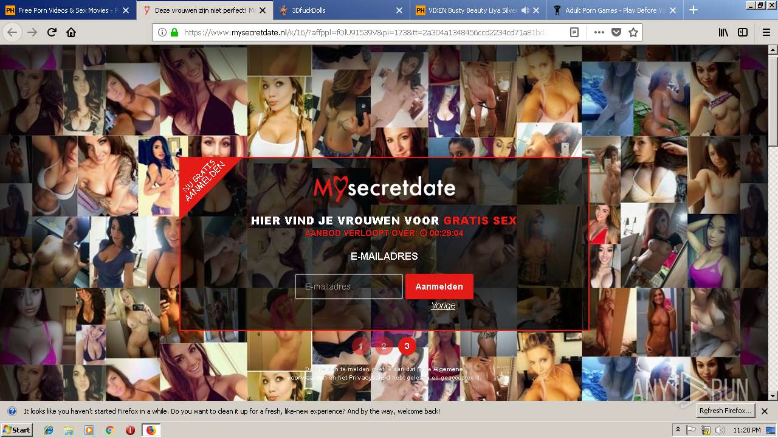The width and height of the screenshot is (778, 438).
Task: Close the Adult Porn Games tab
Action: point(674,10)
